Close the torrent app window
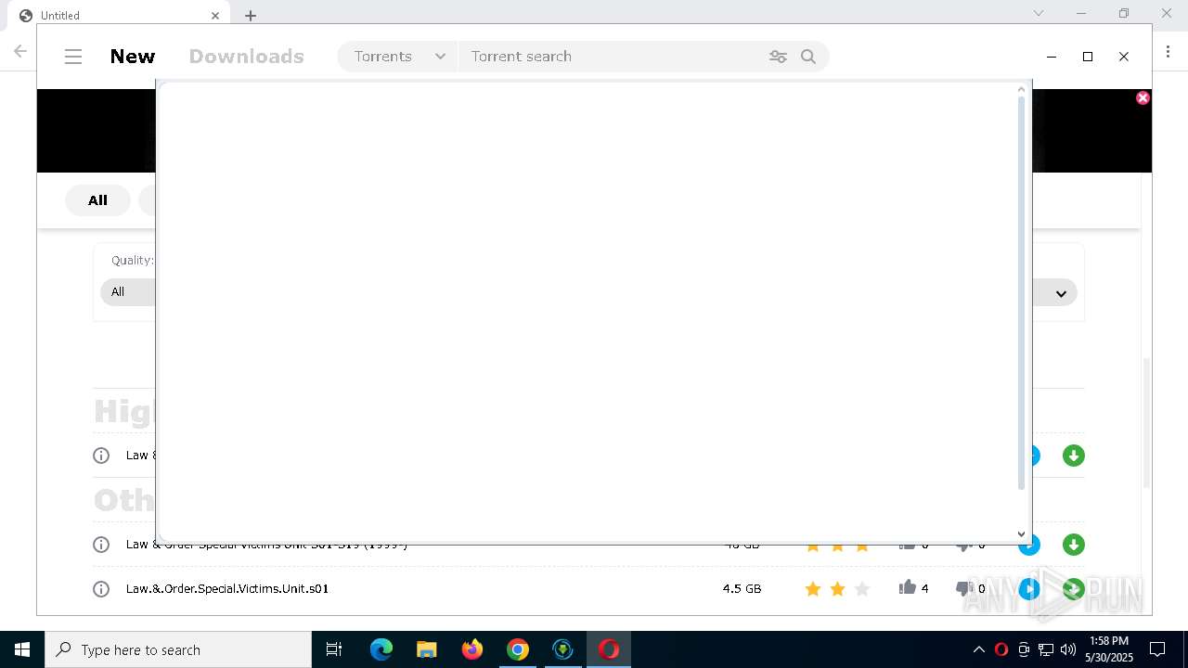The width and height of the screenshot is (1188, 668). click(x=1124, y=57)
